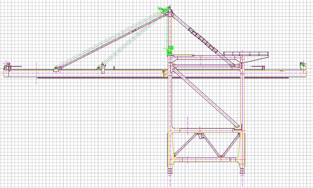Screen dimensions: 313x188
Task: Pick the right leg bogie at bottom
Action: [242, 171]
